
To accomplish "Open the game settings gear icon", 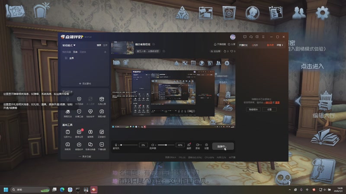I will (x=322, y=13).
